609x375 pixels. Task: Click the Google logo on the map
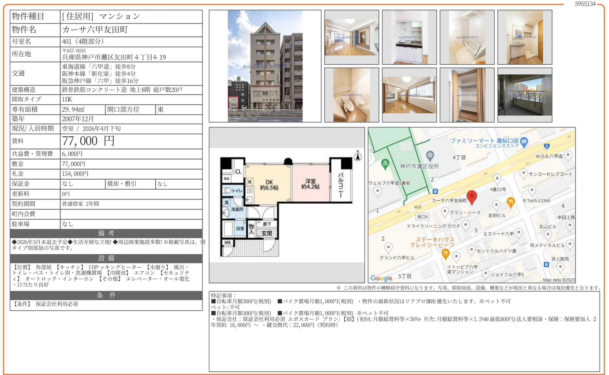pyautogui.click(x=381, y=278)
